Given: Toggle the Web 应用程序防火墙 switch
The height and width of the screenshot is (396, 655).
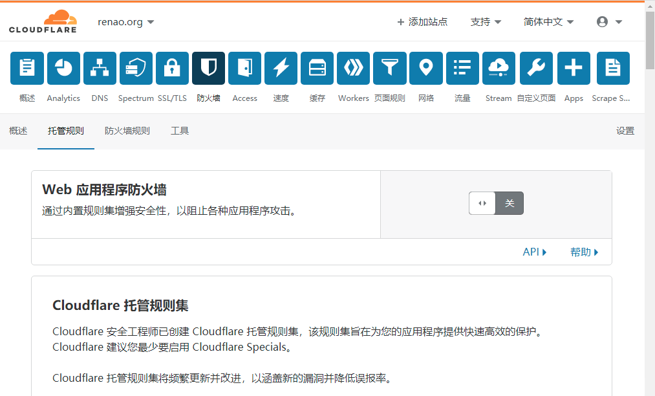Looking at the screenshot, I should [496, 203].
